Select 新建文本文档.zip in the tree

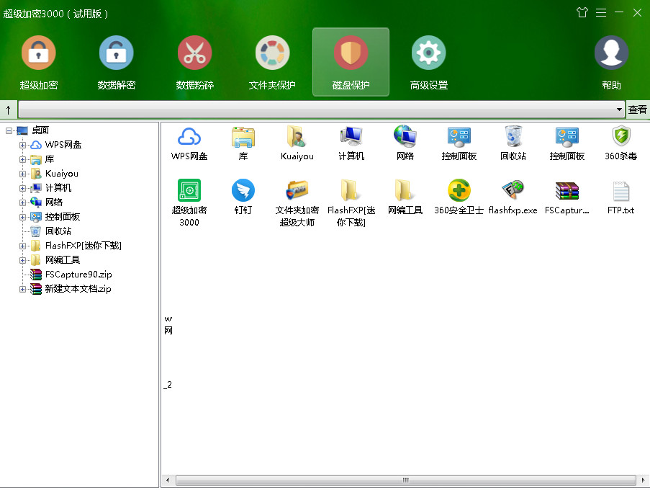[x=78, y=289]
